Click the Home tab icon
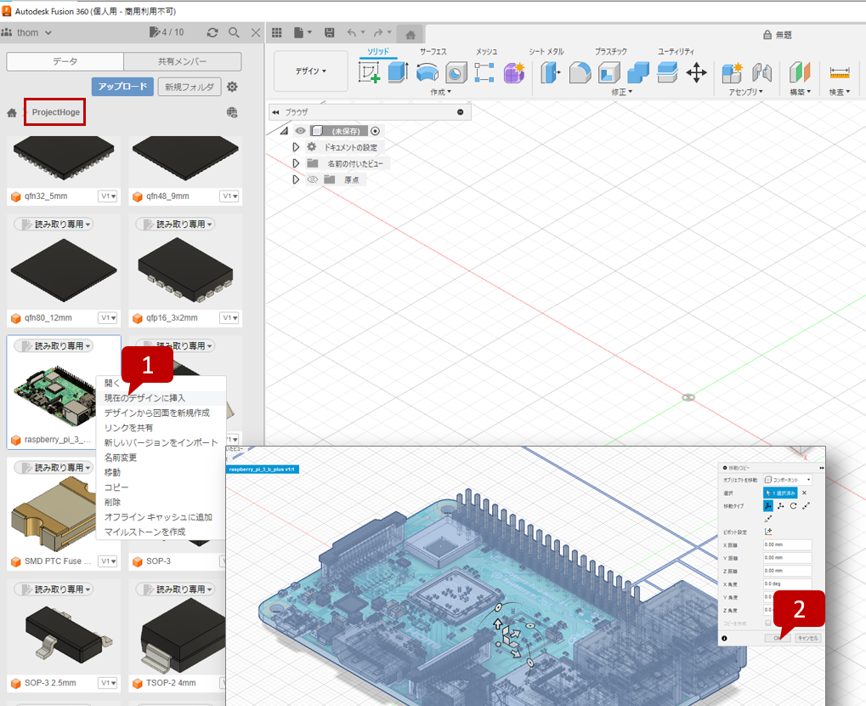Viewport: 866px width, 706px height. 410,35
